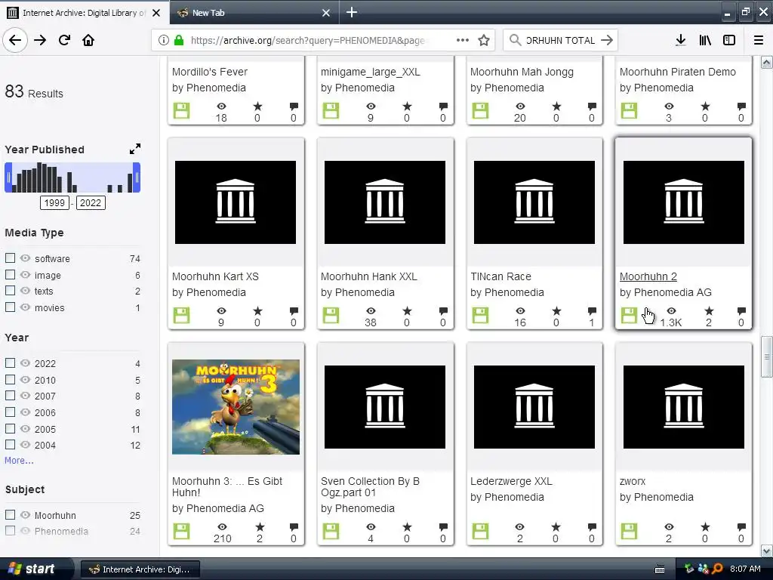Click software icon on zworx card

pyautogui.click(x=629, y=531)
